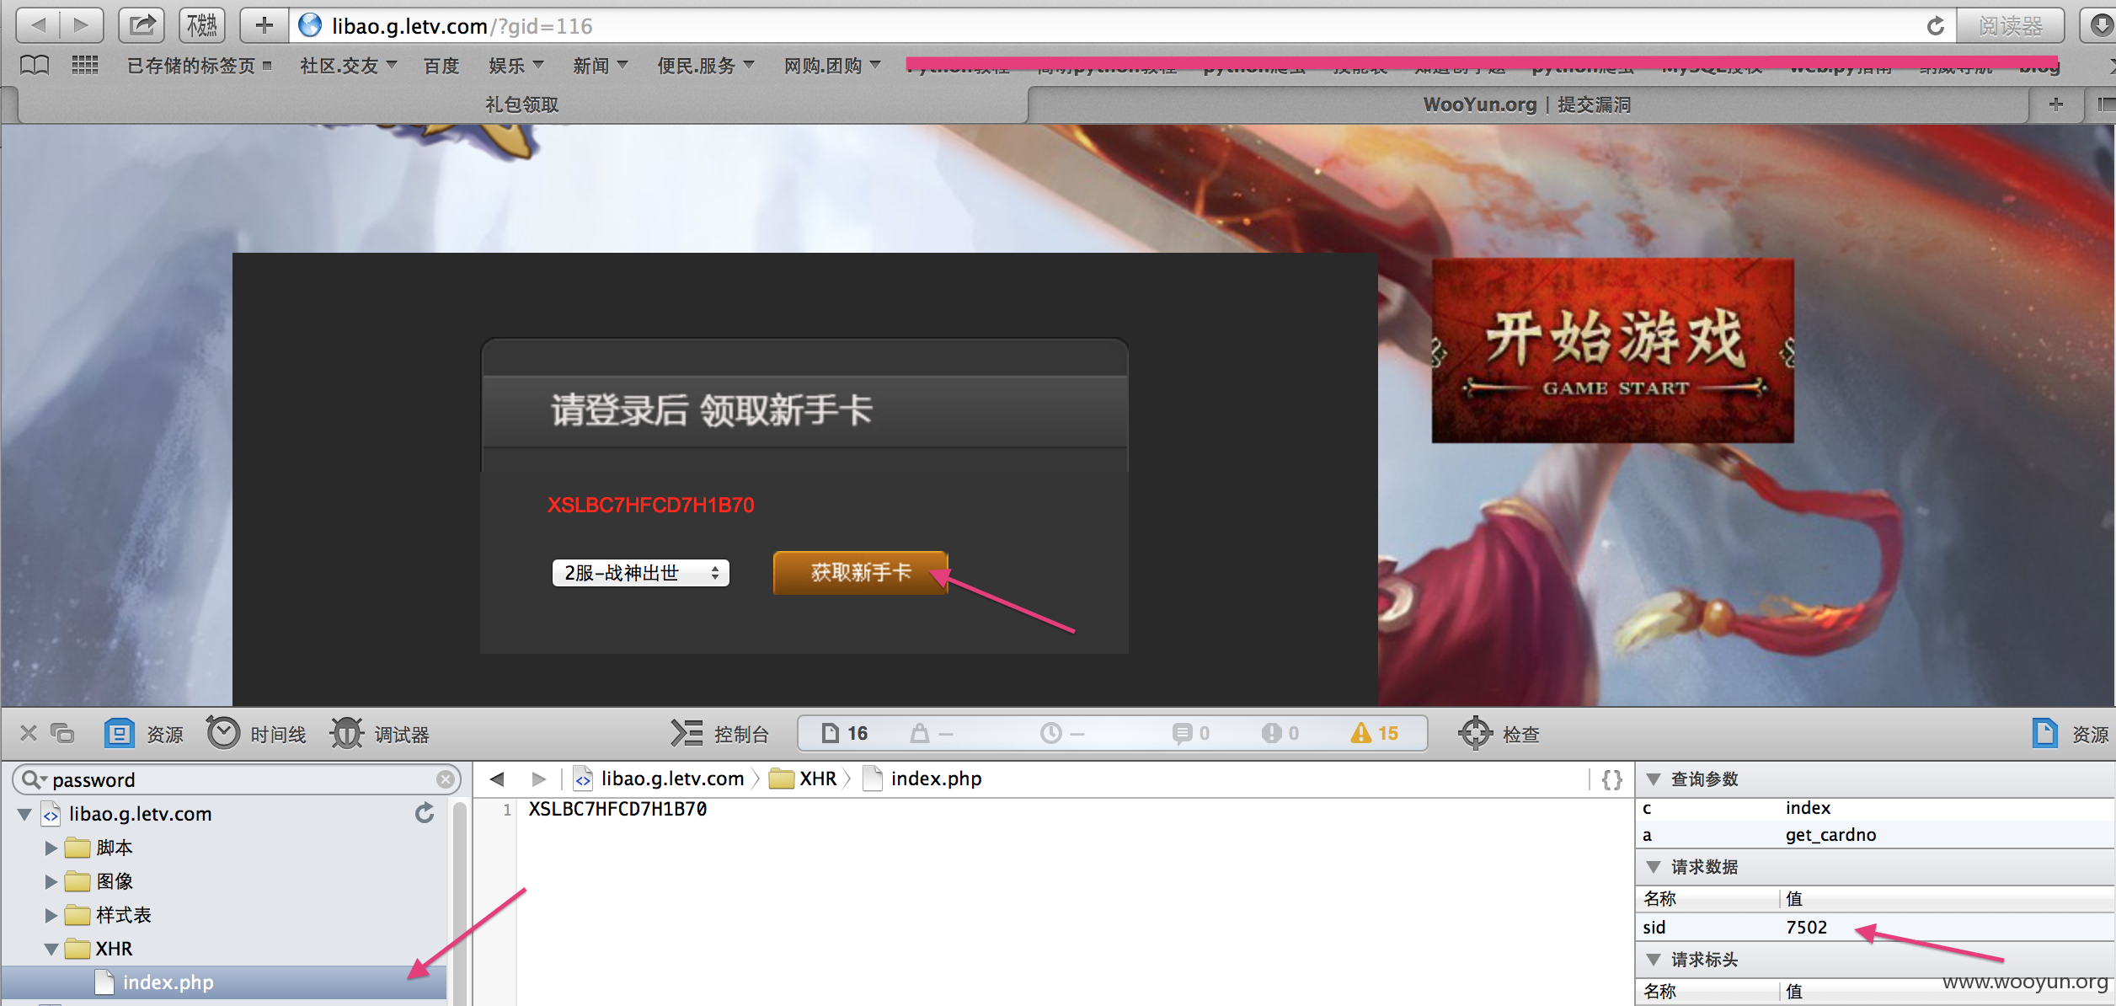
Task: Select index.php in XHR tree
Action: (224, 982)
